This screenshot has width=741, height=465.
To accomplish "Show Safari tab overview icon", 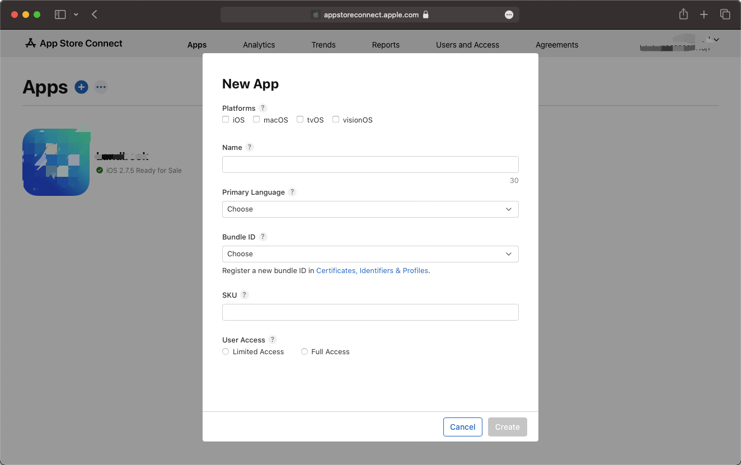I will [x=725, y=15].
